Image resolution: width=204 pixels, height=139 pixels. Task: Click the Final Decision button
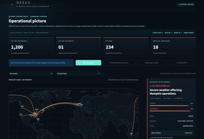[182, 63]
